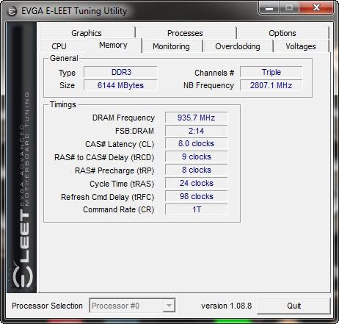Switch to the Monitoring tab
Image resolution: width=339 pixels, height=324 pixels.
[171, 46]
